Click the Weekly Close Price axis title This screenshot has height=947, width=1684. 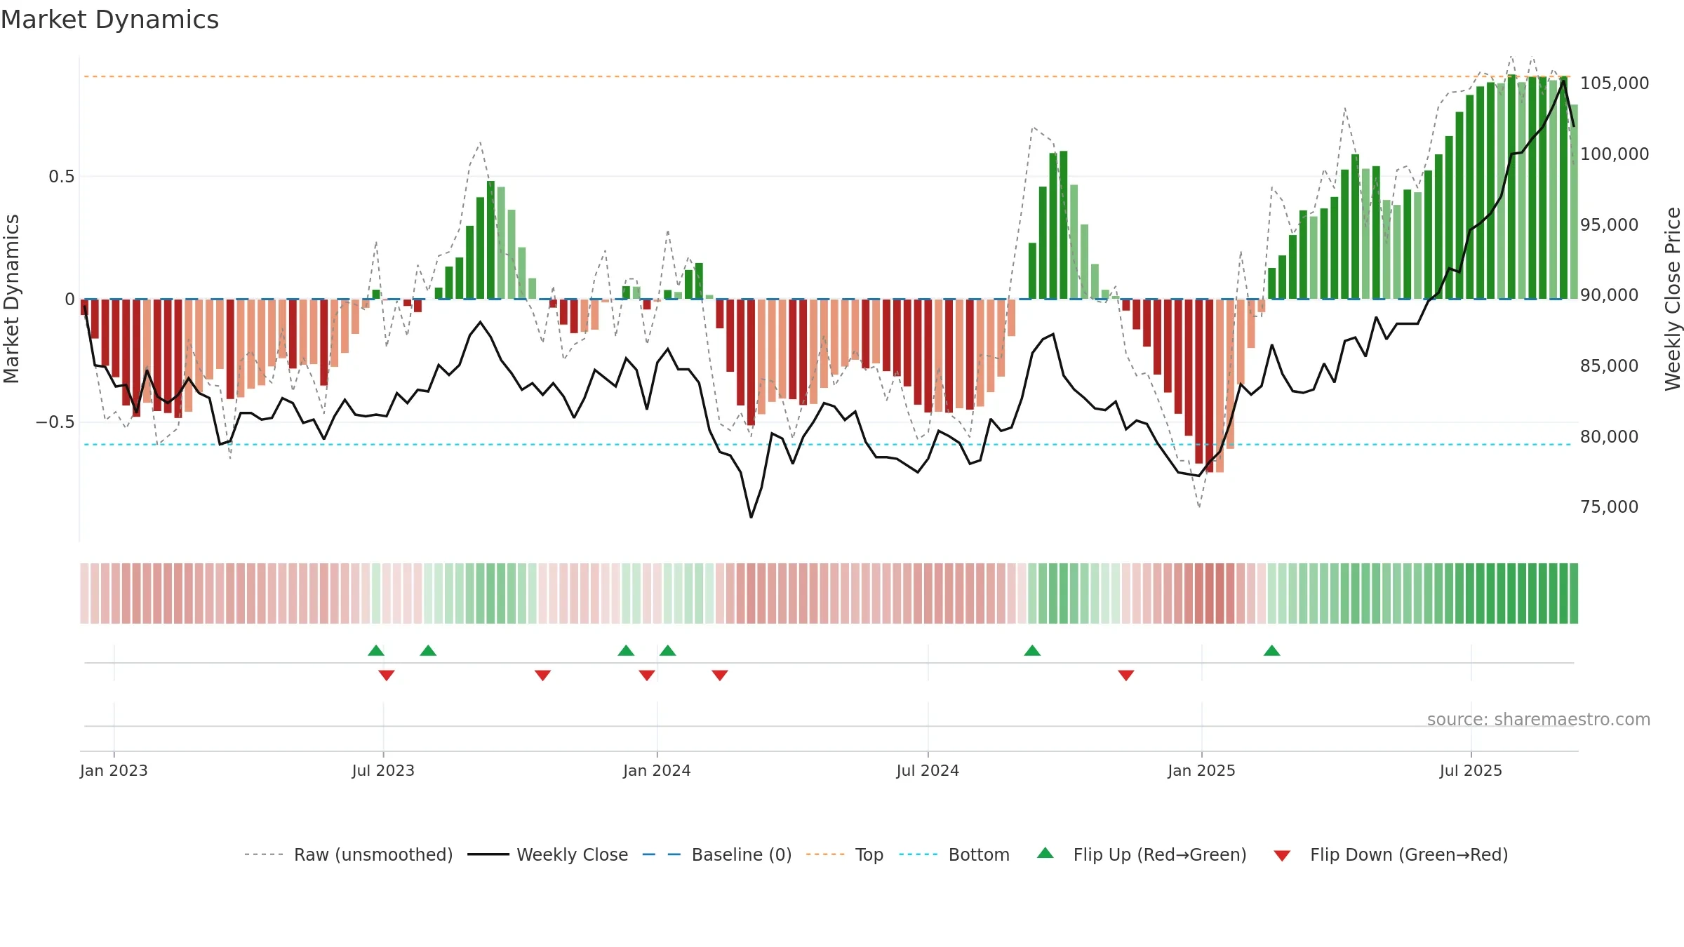pos(1673,299)
